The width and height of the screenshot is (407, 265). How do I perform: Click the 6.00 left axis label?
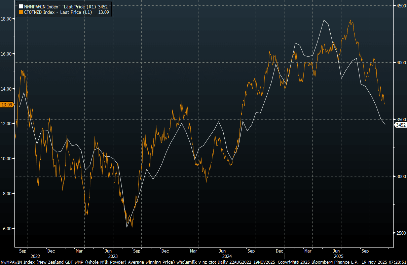7,228
